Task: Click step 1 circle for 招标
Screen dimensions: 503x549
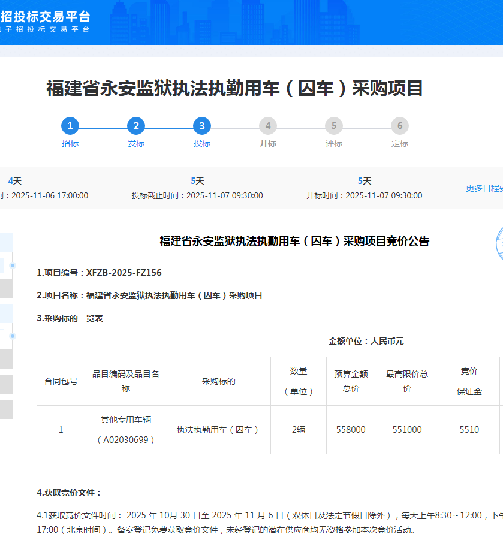Action: click(70, 126)
